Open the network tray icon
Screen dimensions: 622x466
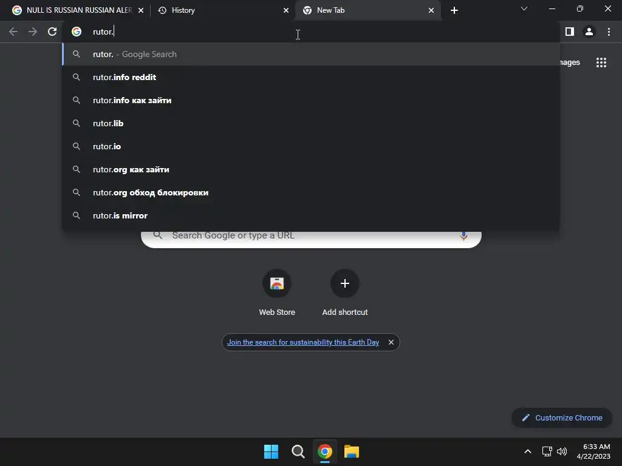[547, 451]
